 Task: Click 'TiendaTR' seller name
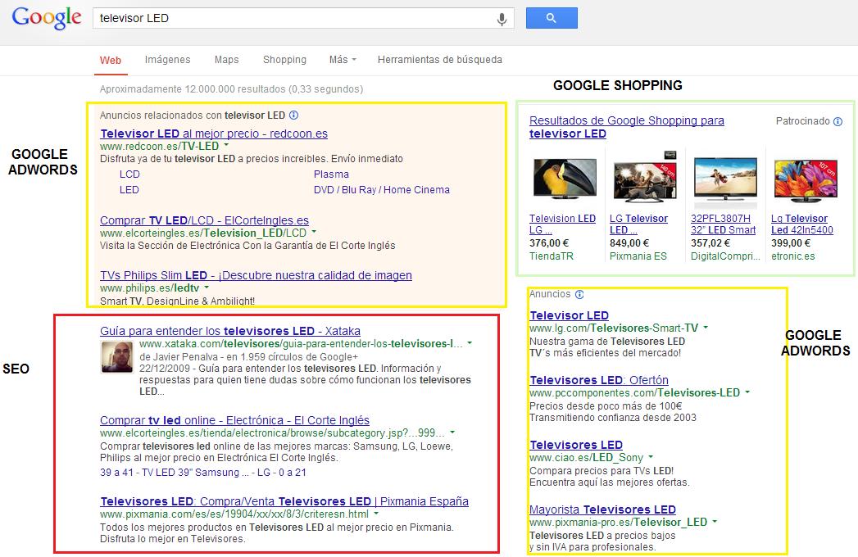pyautogui.click(x=551, y=256)
